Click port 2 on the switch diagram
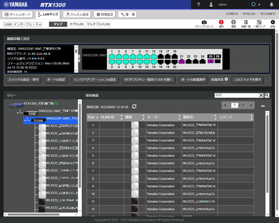This screenshot has height=223, width=279. pos(112,62)
